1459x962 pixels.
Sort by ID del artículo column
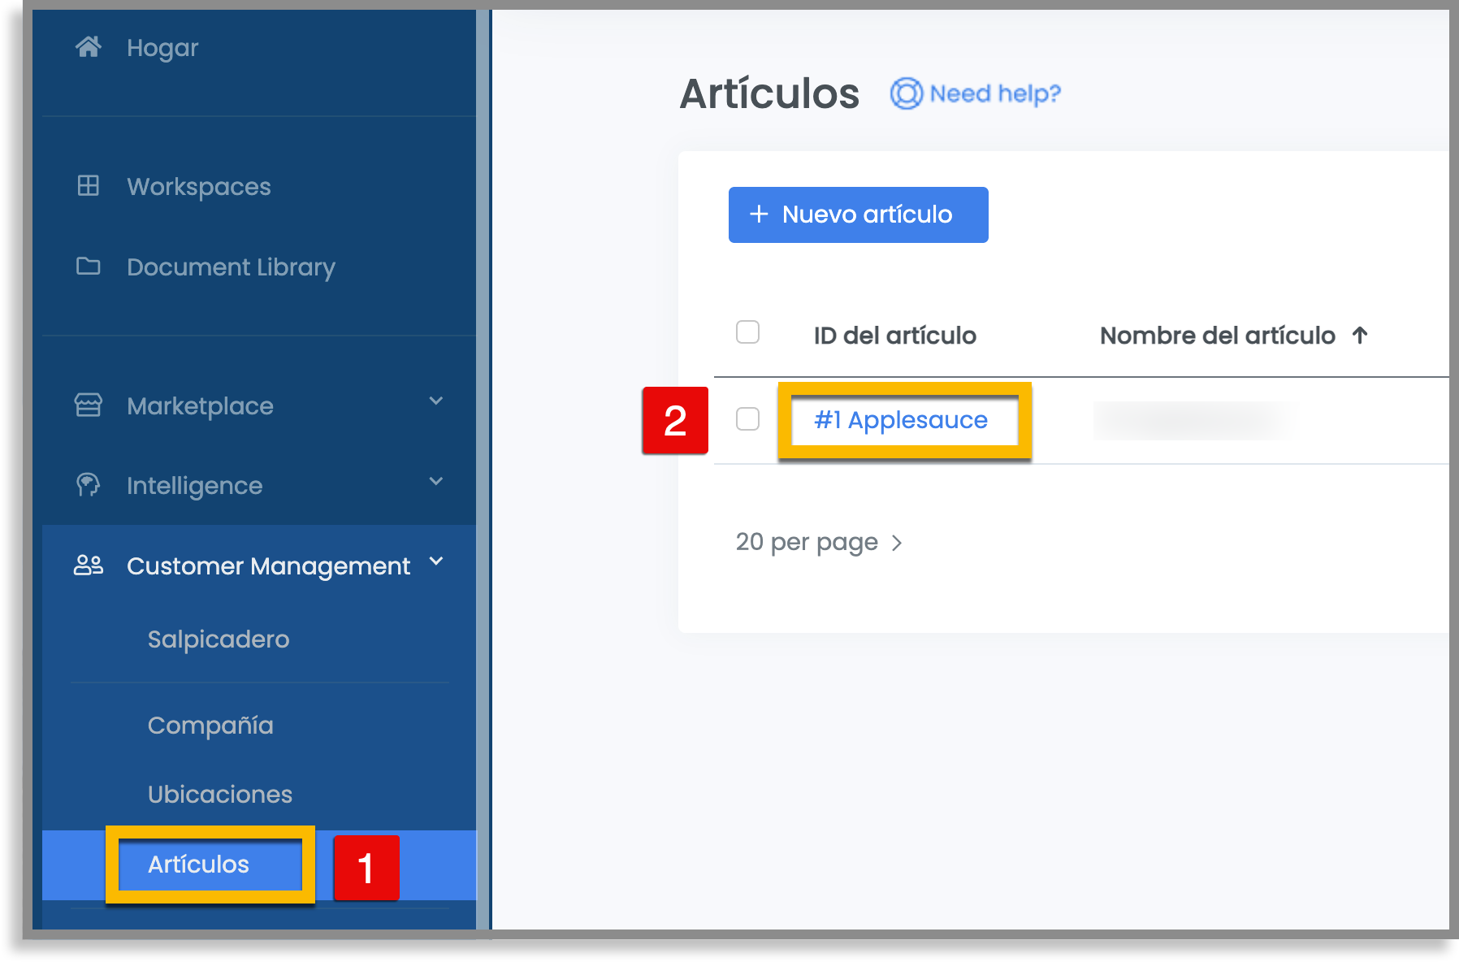[894, 336]
